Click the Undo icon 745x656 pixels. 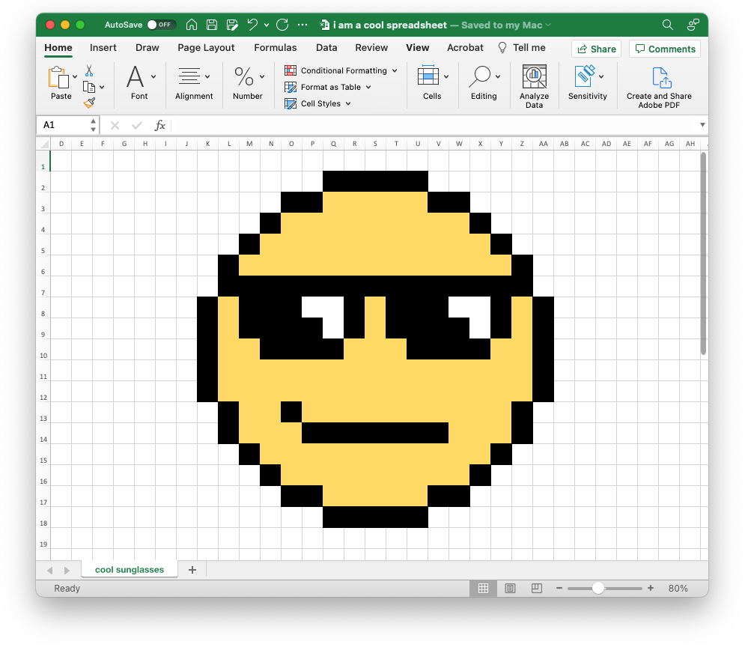253,24
